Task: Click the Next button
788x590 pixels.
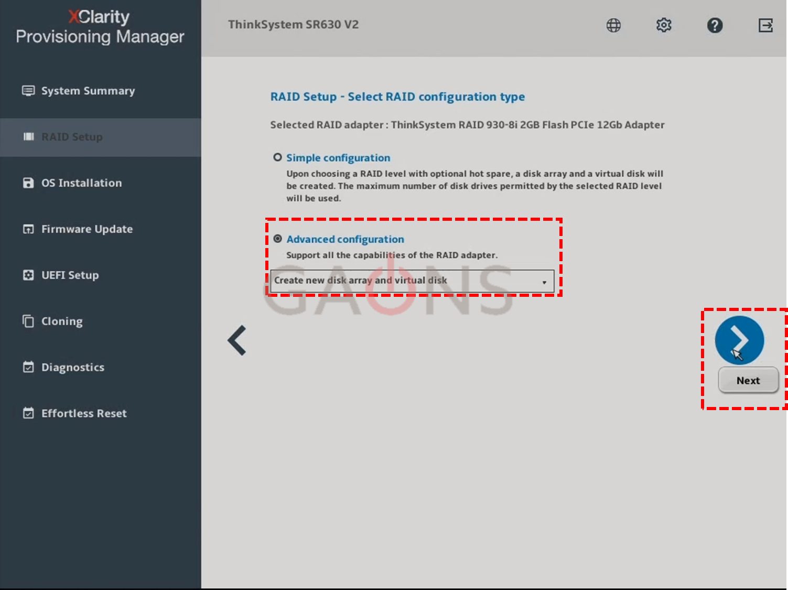Action: click(x=748, y=380)
